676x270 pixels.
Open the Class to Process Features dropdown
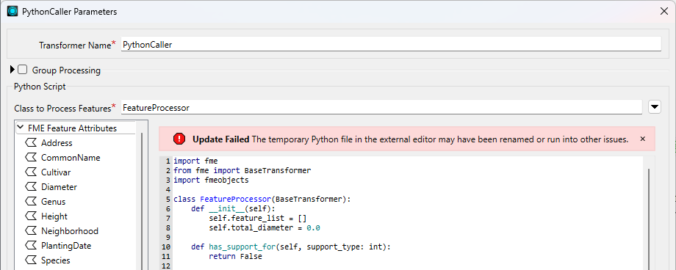[x=655, y=107]
